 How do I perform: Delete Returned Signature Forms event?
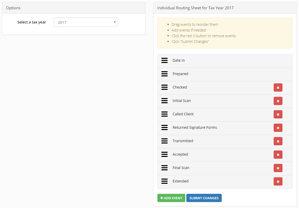[278, 128]
